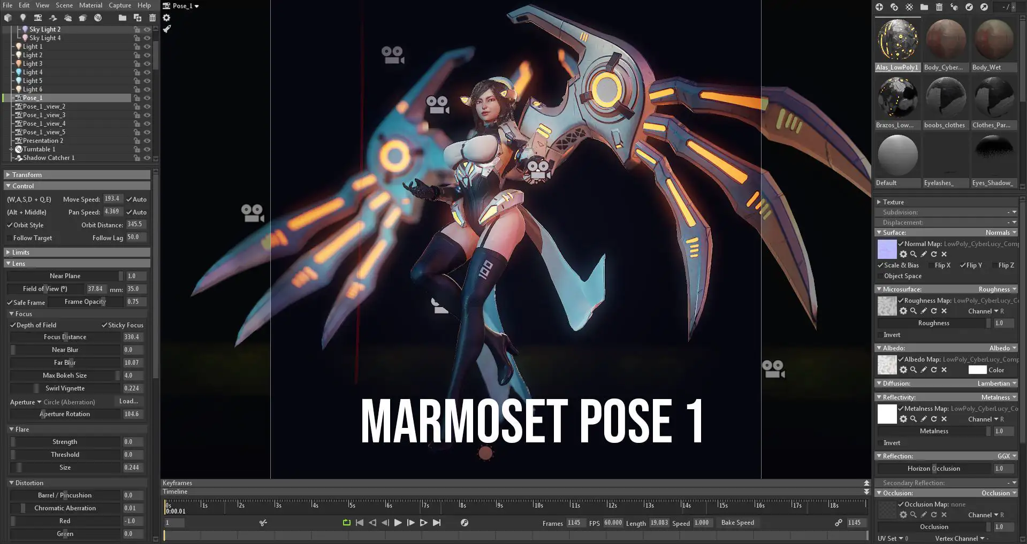Open the Capture menu
The width and height of the screenshot is (1027, 544).
pos(120,5)
